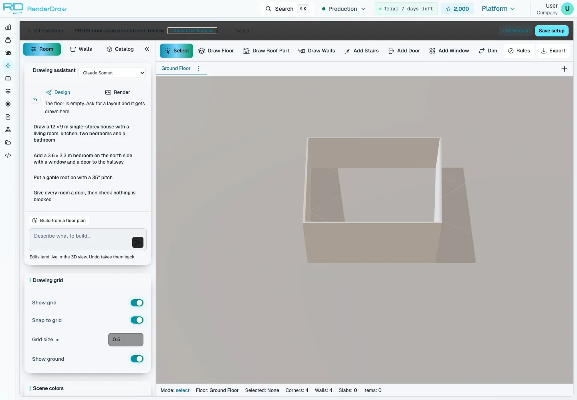The width and height of the screenshot is (577, 400).
Task: Open the Catalog tab
Action: [x=120, y=49]
